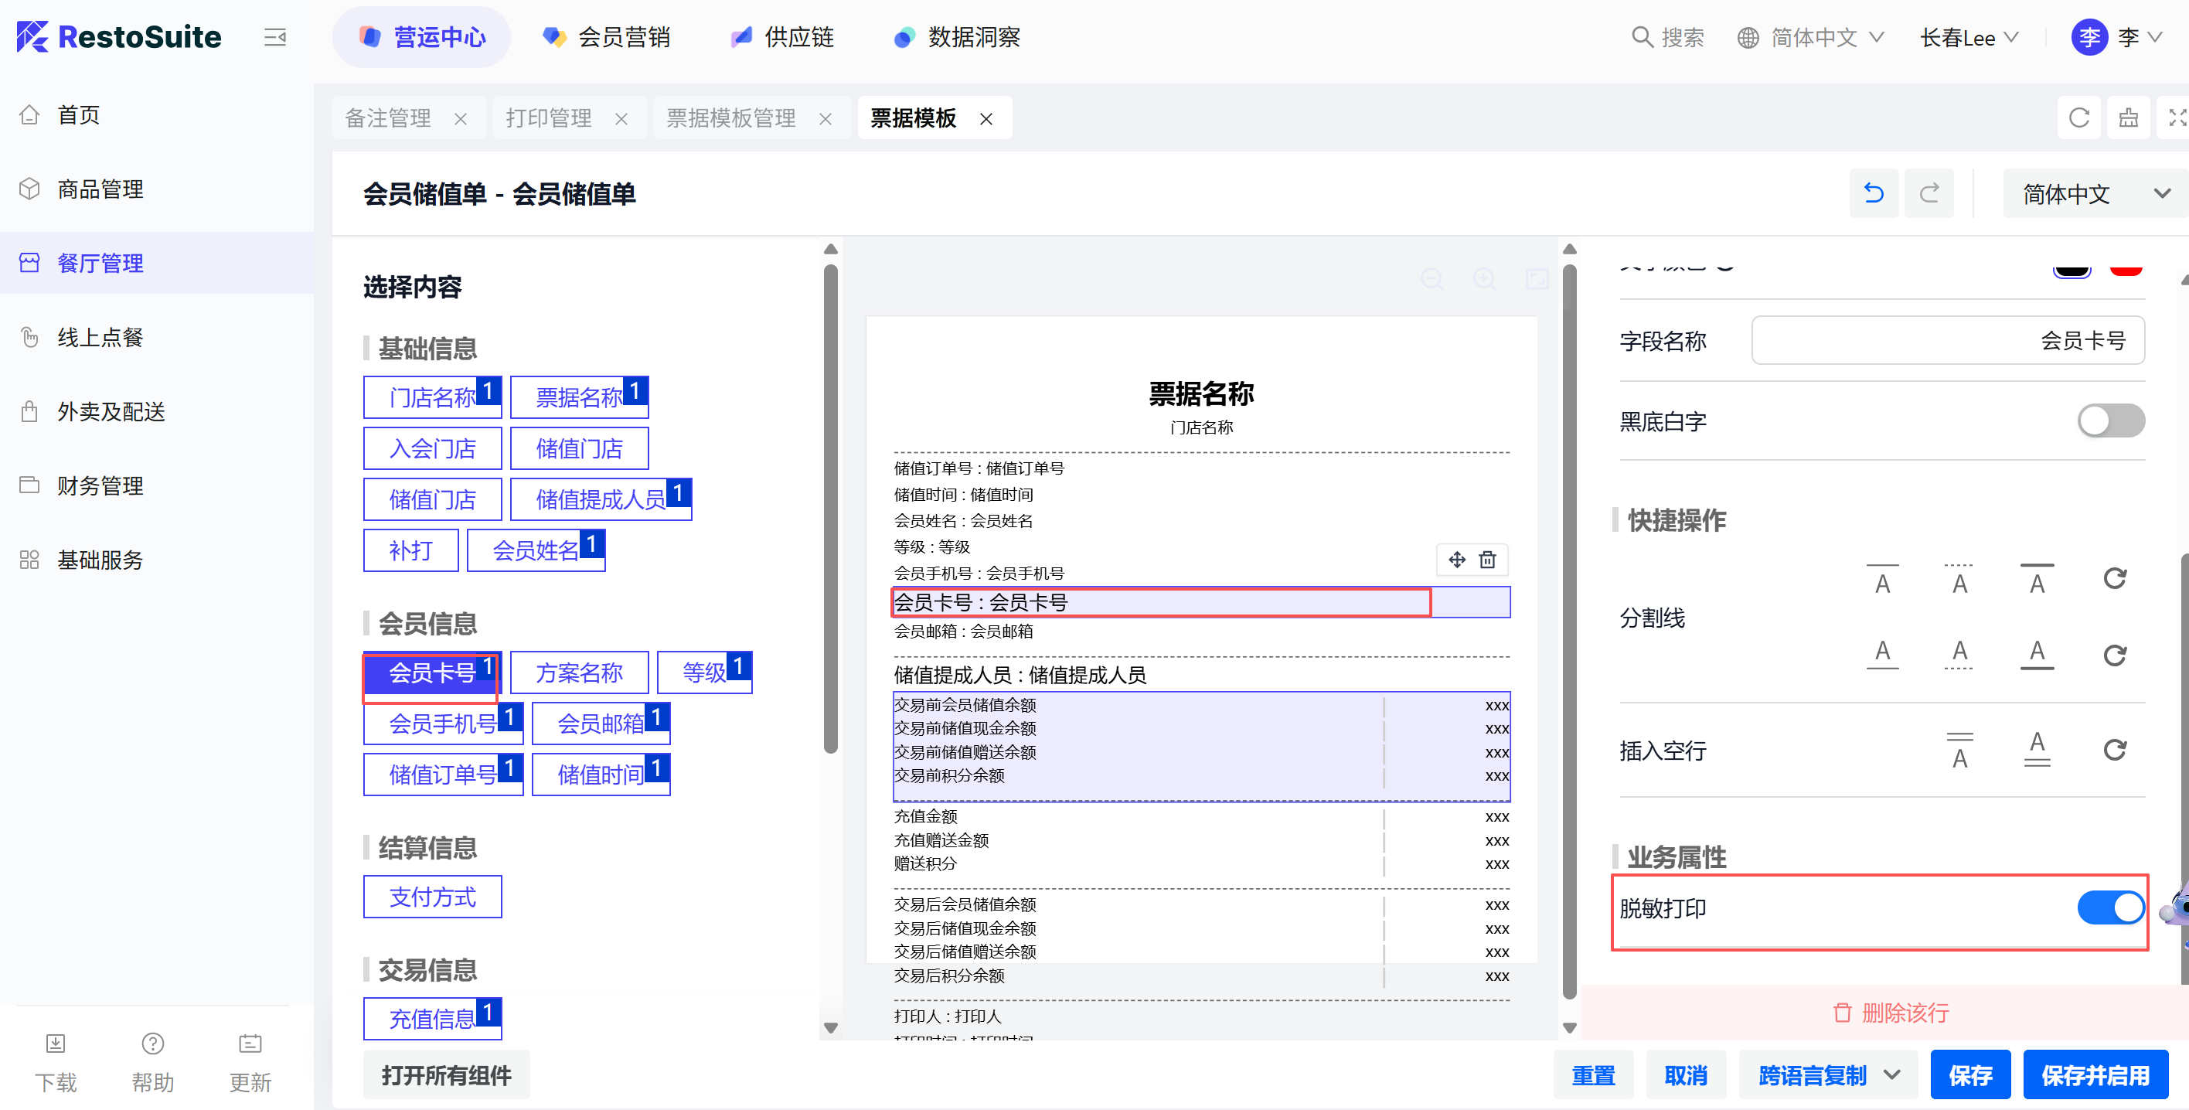Screen dimensions: 2189x1110
Task: Click the trash icon above selected row
Action: (1487, 559)
